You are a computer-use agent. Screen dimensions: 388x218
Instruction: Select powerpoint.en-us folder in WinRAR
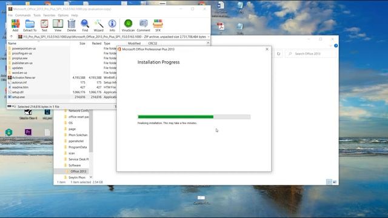24,48
